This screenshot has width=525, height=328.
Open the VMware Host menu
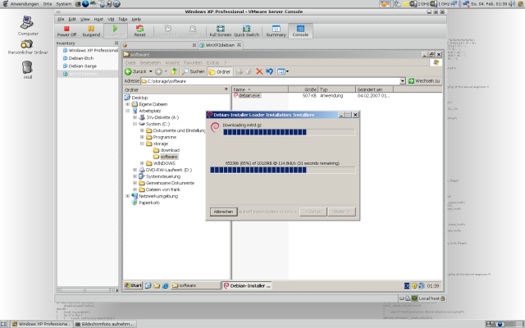(98, 19)
